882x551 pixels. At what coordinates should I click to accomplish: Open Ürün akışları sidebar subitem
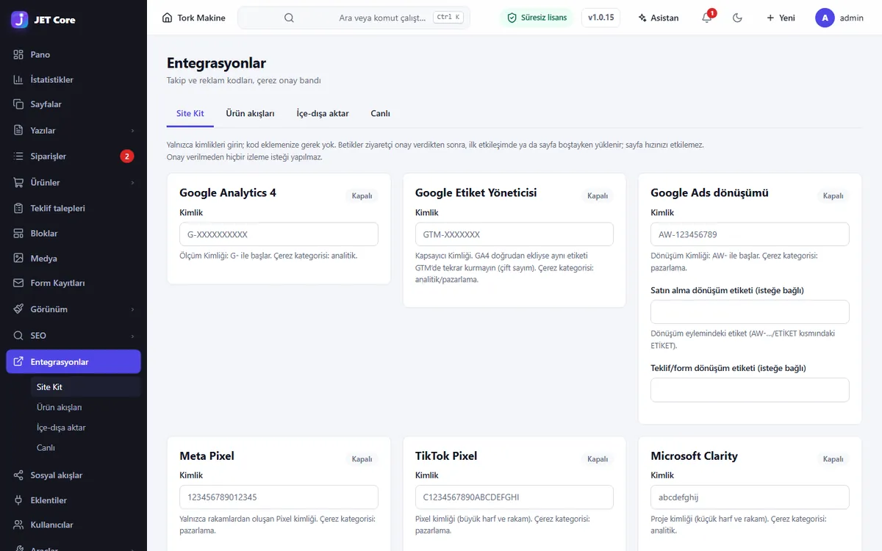click(x=85, y=407)
